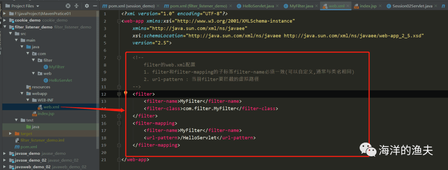Fold the web-app tag at line 2
The height and width of the screenshot is (170, 448).
coord(119,21)
